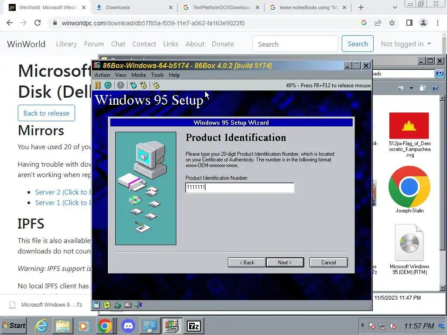Open the View menu in 86Box
Image resolution: width=447 pixels, height=335 pixels.
pyautogui.click(x=120, y=75)
